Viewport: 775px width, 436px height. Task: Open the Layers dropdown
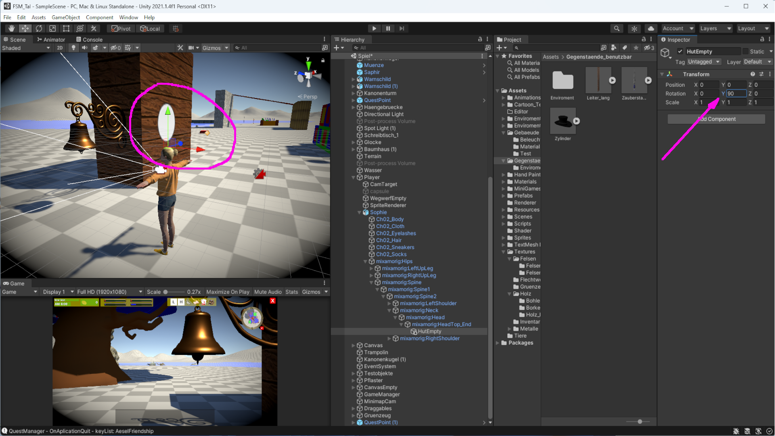[716, 28]
